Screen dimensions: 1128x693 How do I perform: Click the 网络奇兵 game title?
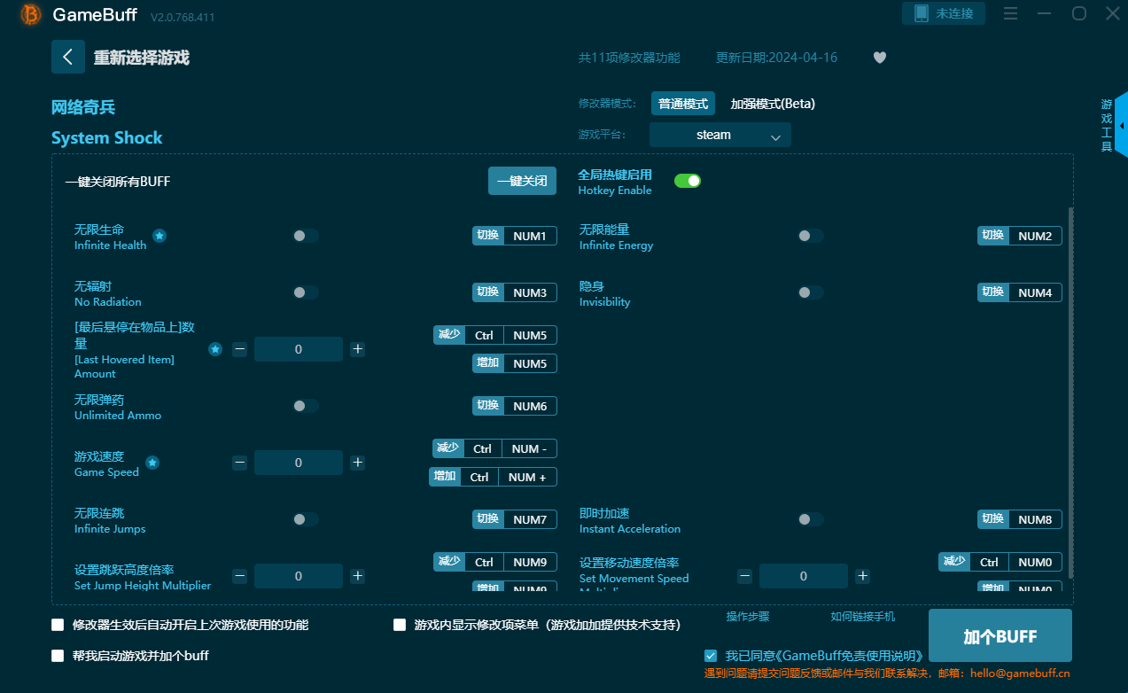pyautogui.click(x=83, y=107)
